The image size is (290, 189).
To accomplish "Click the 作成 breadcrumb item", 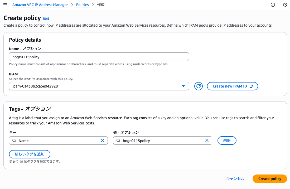I will click(101, 5).
